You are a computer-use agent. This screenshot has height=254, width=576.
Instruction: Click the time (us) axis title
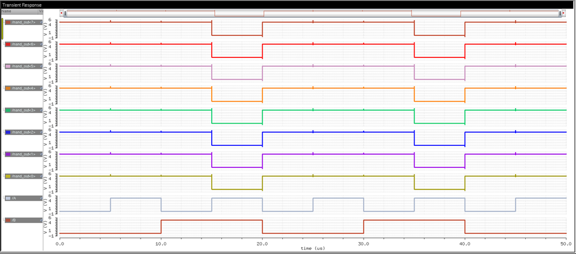[313, 248]
